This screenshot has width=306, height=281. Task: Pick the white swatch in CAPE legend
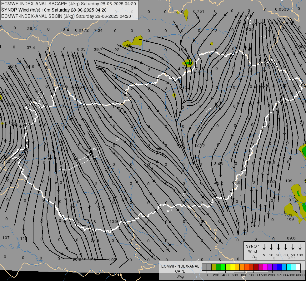pyautogui.click(x=298, y=267)
